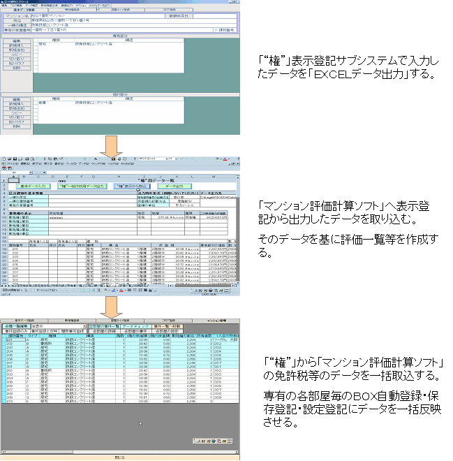Viewport: 453px width, 461px height.
Task: Select cell A1 in Excel sheet
Action: pos(13,180)
